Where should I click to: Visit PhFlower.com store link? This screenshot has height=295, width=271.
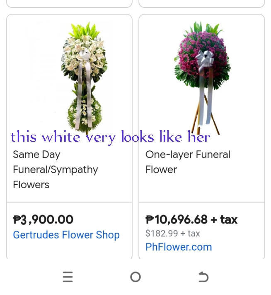(x=179, y=247)
